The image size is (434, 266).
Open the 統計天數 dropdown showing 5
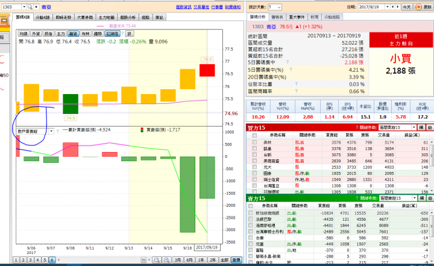coord(278,7)
